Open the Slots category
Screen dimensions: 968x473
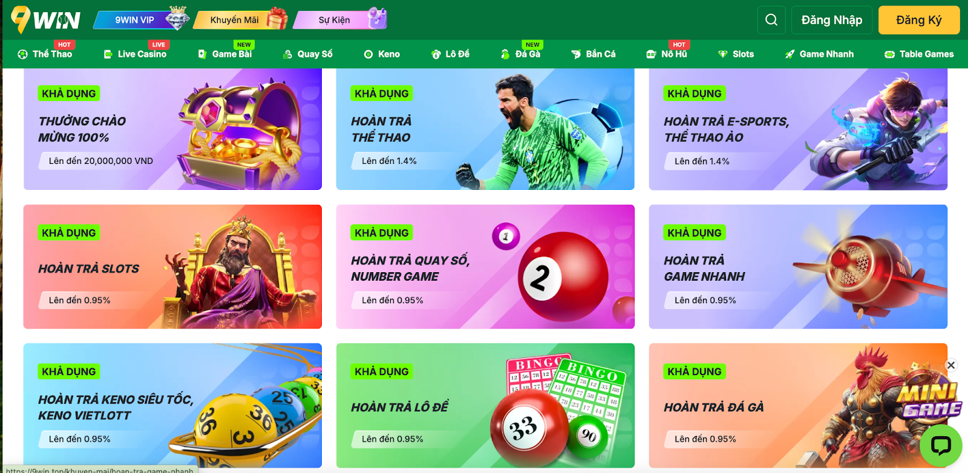click(736, 54)
